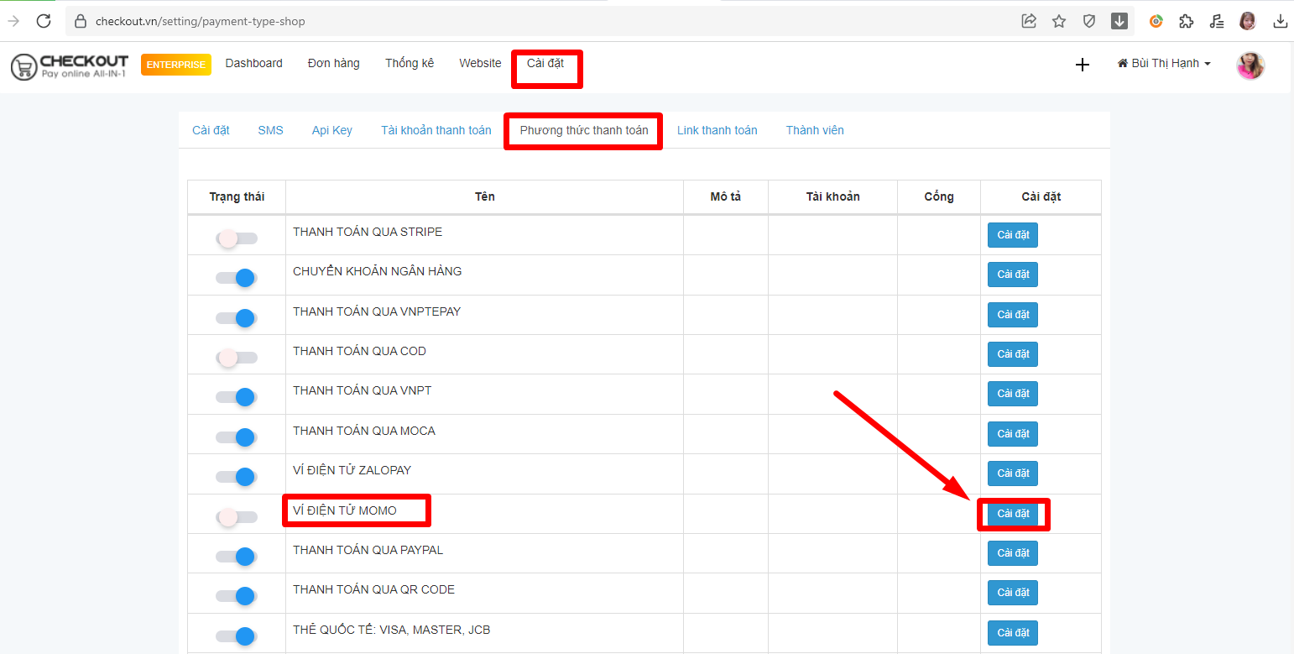Click the Tài khoản column header
This screenshot has width=1294, height=654.
point(833,196)
